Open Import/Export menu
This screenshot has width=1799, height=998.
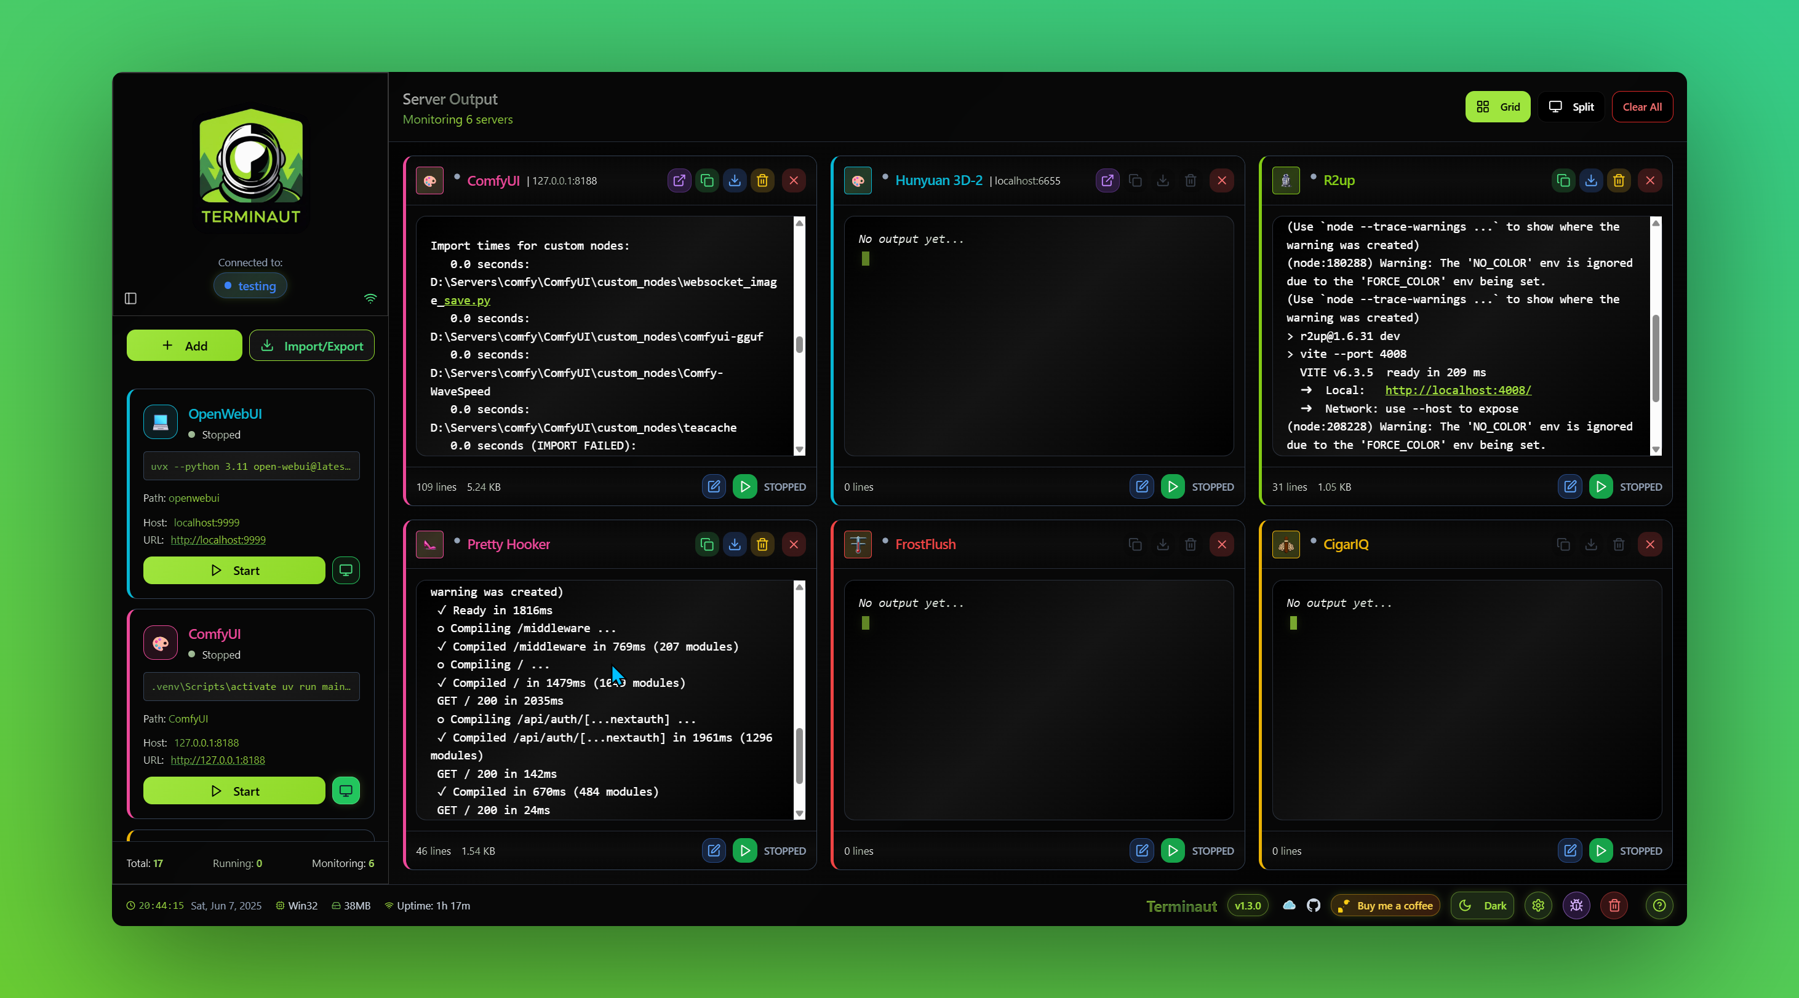[311, 346]
